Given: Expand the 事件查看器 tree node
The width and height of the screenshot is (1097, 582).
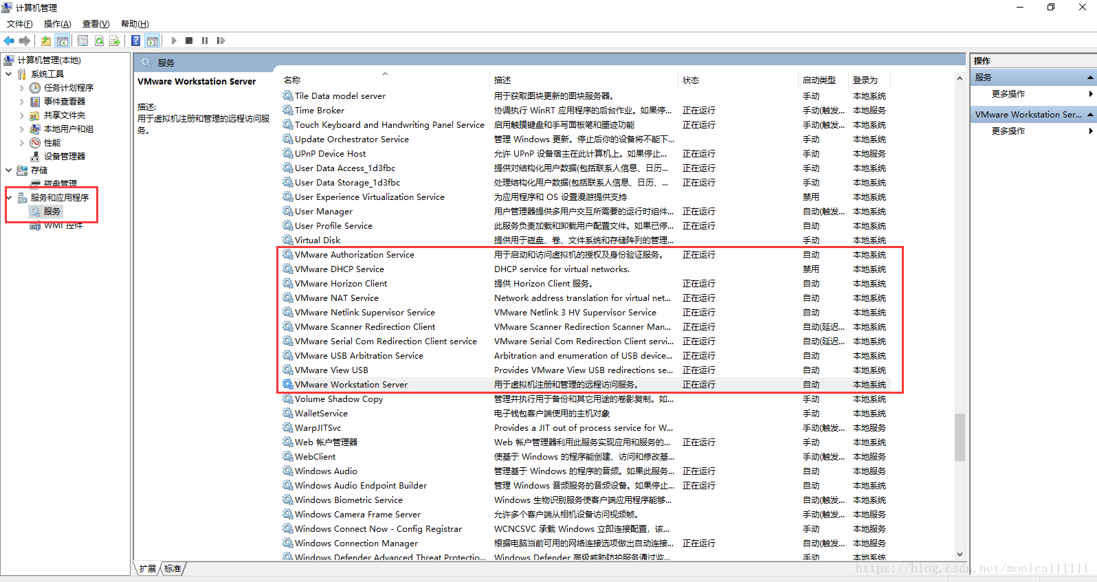Looking at the screenshot, I should 21,102.
